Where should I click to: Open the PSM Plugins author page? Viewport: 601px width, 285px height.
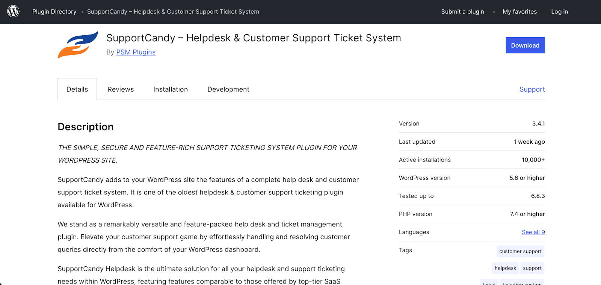(x=136, y=52)
